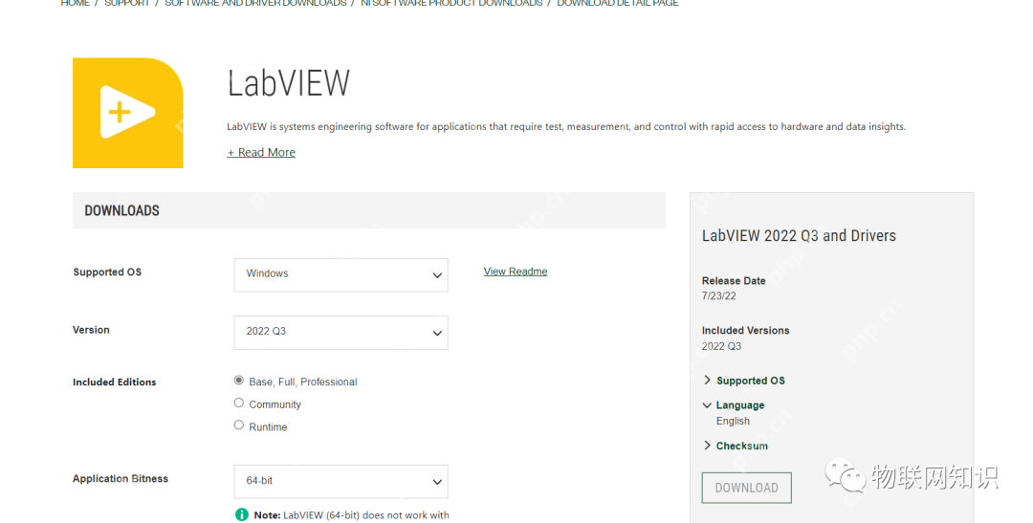Image resolution: width=1033 pixels, height=523 pixels.
Task: Select the Runtime edition option
Action: (x=239, y=425)
